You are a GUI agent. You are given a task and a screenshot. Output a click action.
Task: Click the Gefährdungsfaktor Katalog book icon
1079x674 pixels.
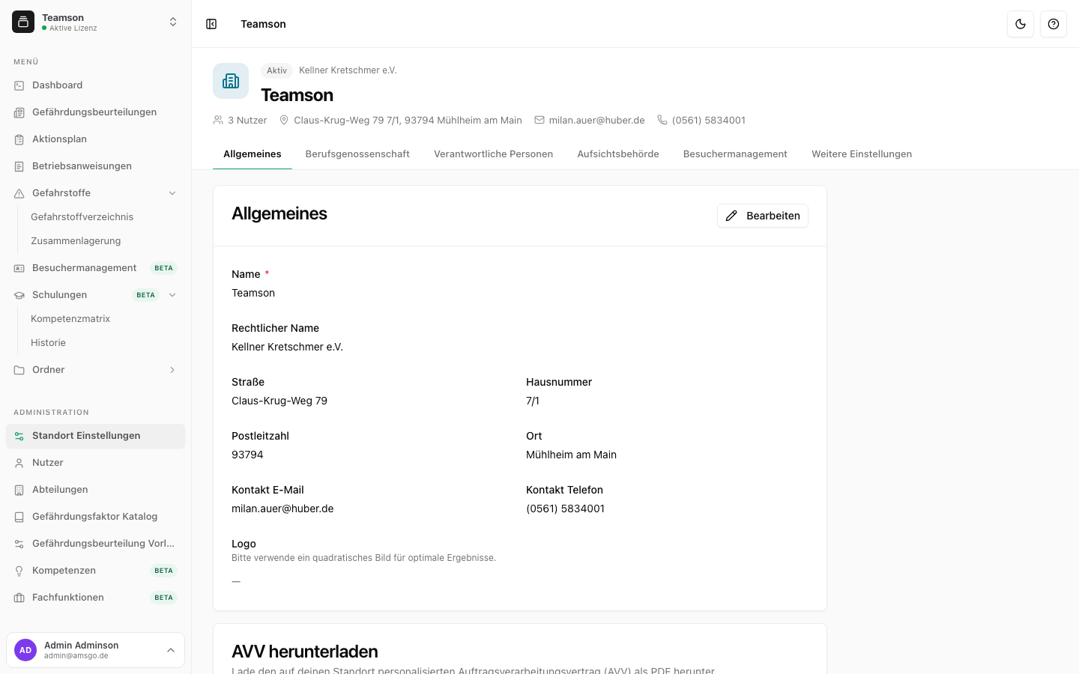(x=19, y=517)
